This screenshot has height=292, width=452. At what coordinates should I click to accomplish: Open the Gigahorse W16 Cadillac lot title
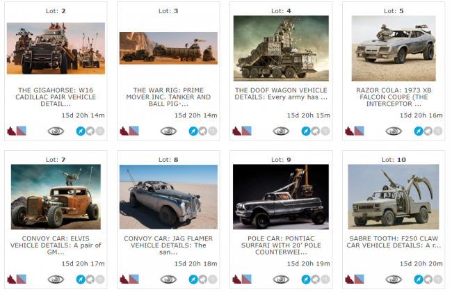(56, 97)
